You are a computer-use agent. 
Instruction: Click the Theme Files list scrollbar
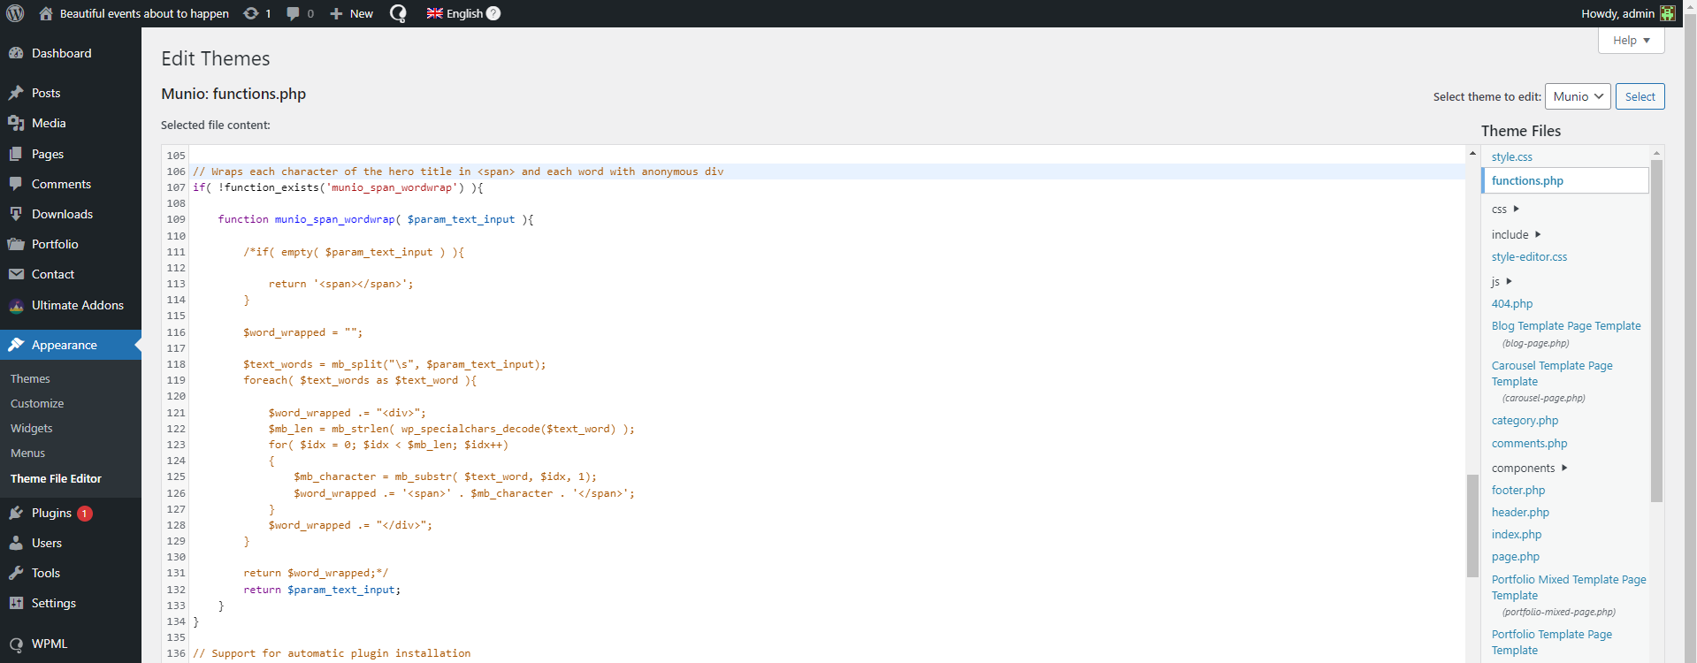(1656, 331)
